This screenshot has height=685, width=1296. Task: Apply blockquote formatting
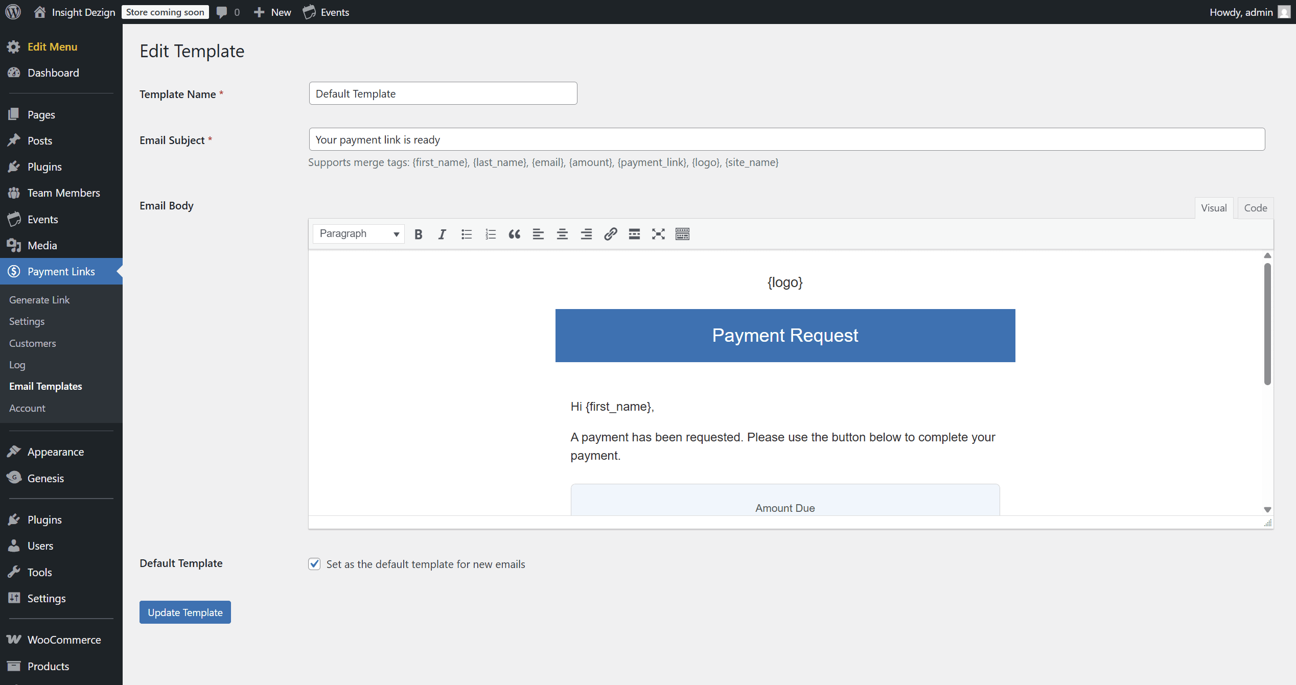(514, 234)
